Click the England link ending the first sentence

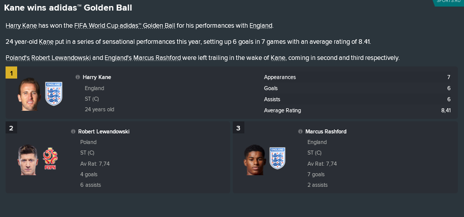(261, 26)
